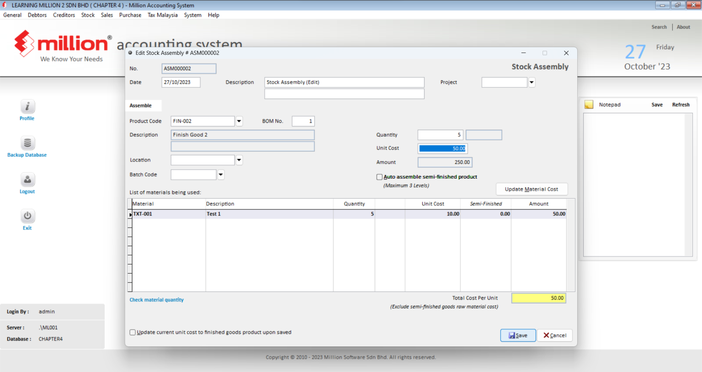Click the Backup Database icon
Screen dimensions: 702x372
27,143
